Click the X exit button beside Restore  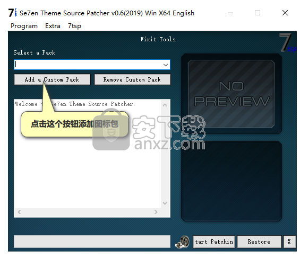point(289,241)
